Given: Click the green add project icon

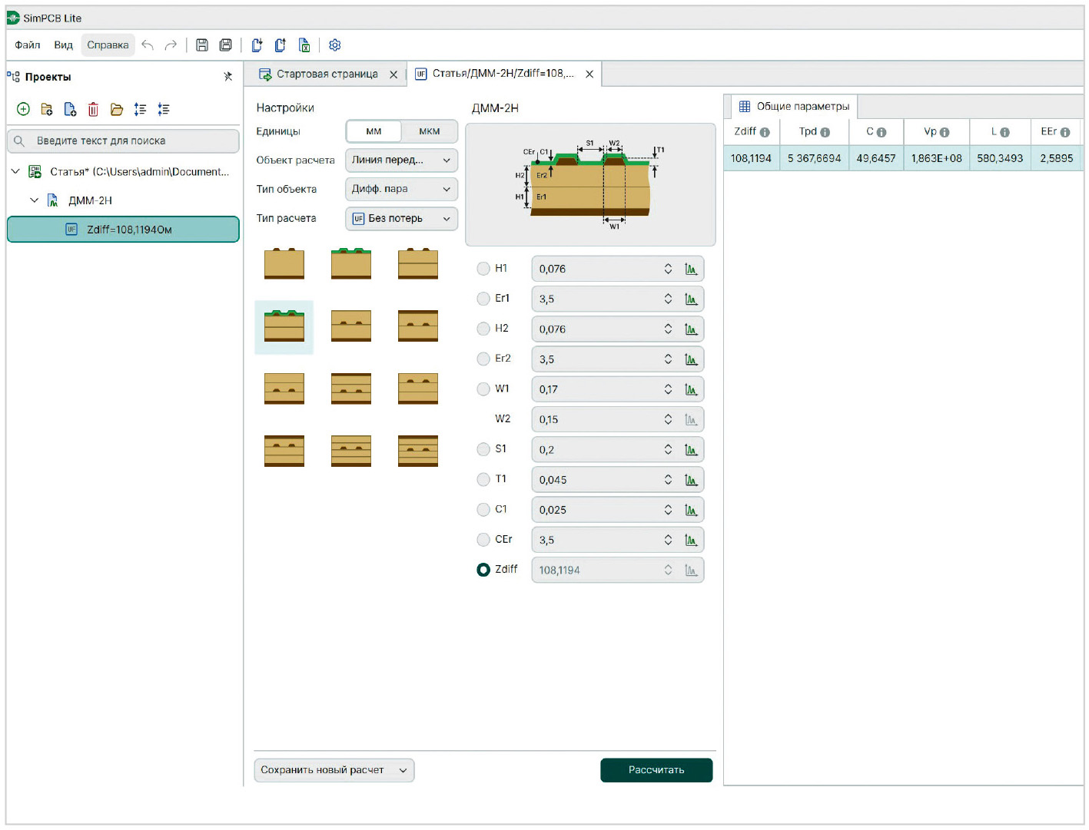Looking at the screenshot, I should (23, 110).
